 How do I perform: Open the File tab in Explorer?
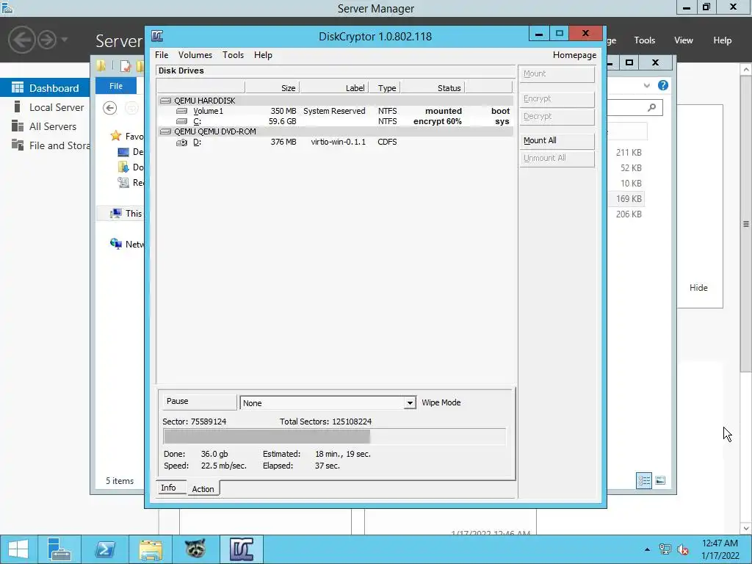point(116,87)
